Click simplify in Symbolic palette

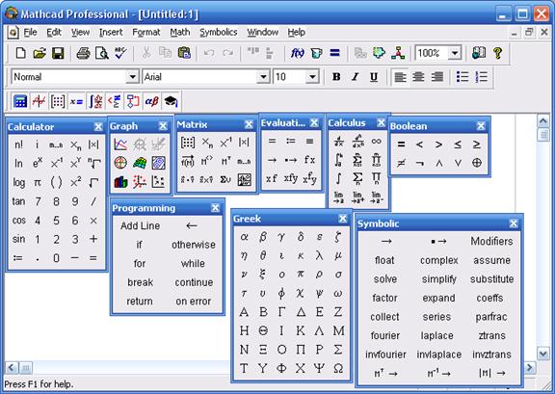click(439, 279)
